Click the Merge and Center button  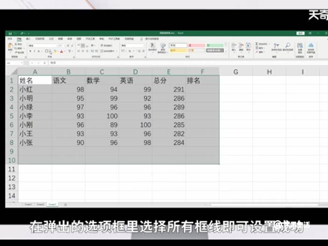coord(108,51)
